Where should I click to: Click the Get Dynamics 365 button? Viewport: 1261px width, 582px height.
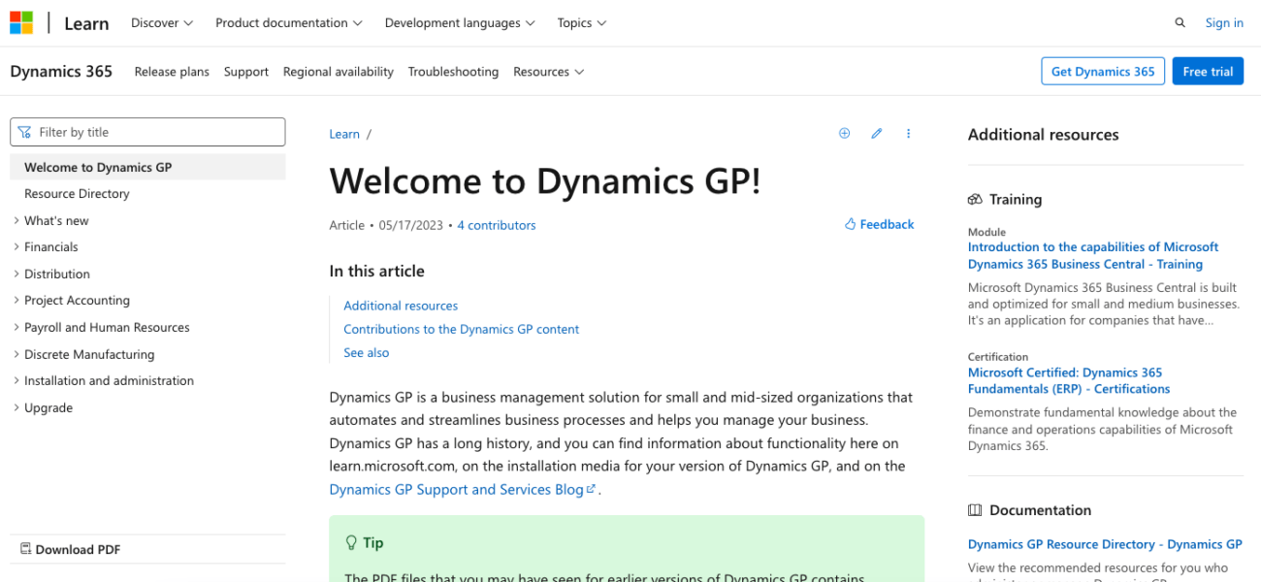pos(1103,72)
